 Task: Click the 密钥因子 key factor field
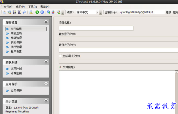tap(142, 12)
